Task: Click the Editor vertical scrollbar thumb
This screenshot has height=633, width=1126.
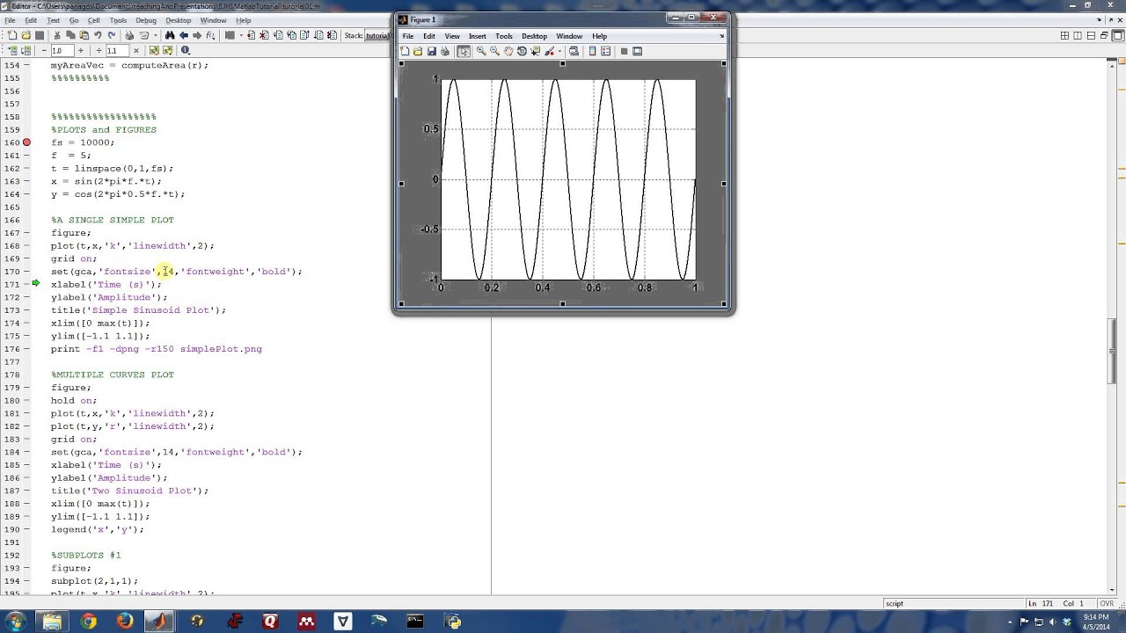Action: tap(1112, 352)
